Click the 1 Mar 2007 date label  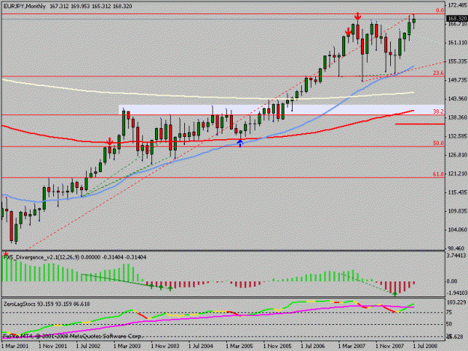pyautogui.click(x=352, y=346)
